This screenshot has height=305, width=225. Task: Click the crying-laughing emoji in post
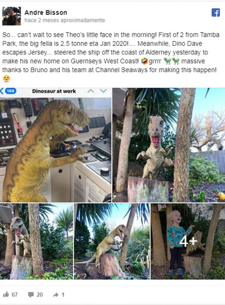click(144, 61)
